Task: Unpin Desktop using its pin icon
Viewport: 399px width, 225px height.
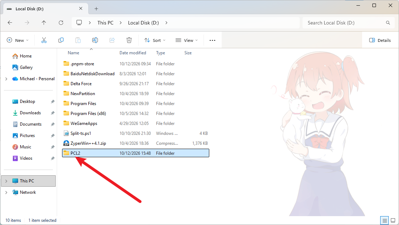Action: click(52, 101)
